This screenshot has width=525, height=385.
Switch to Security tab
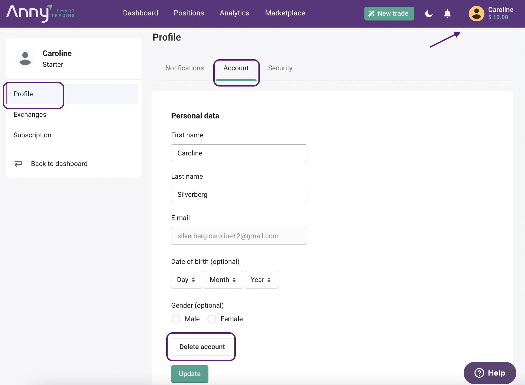(x=280, y=68)
